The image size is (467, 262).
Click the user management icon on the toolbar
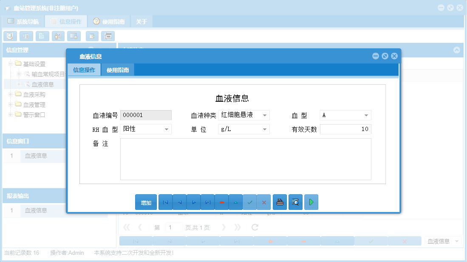pyautogui.click(x=58, y=36)
